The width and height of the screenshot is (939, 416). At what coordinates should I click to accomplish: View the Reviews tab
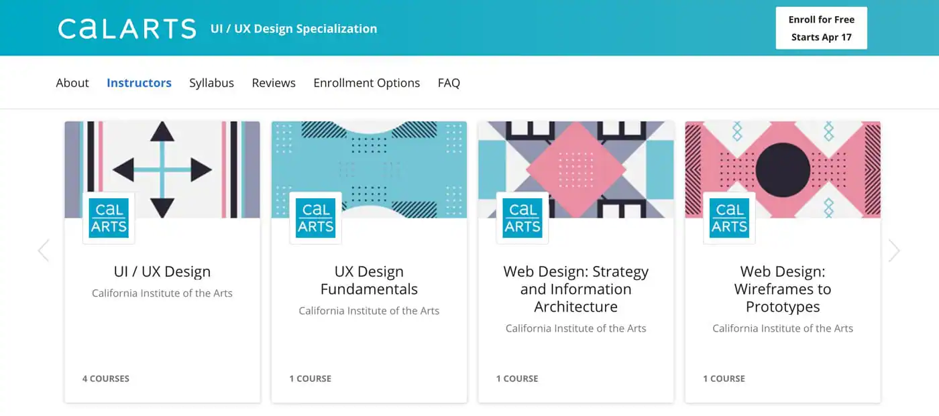coord(274,82)
